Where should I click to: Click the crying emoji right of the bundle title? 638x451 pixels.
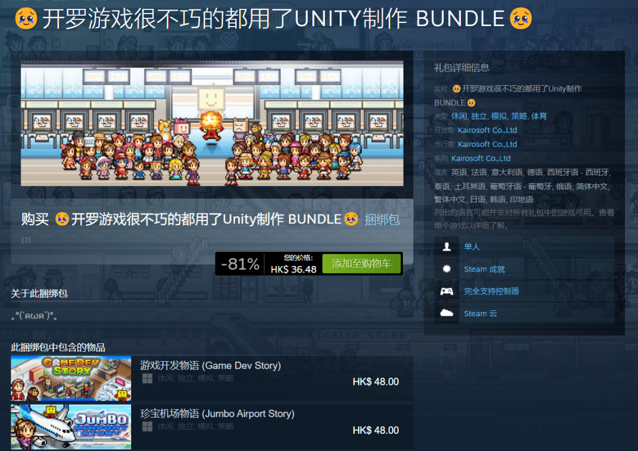[521, 18]
